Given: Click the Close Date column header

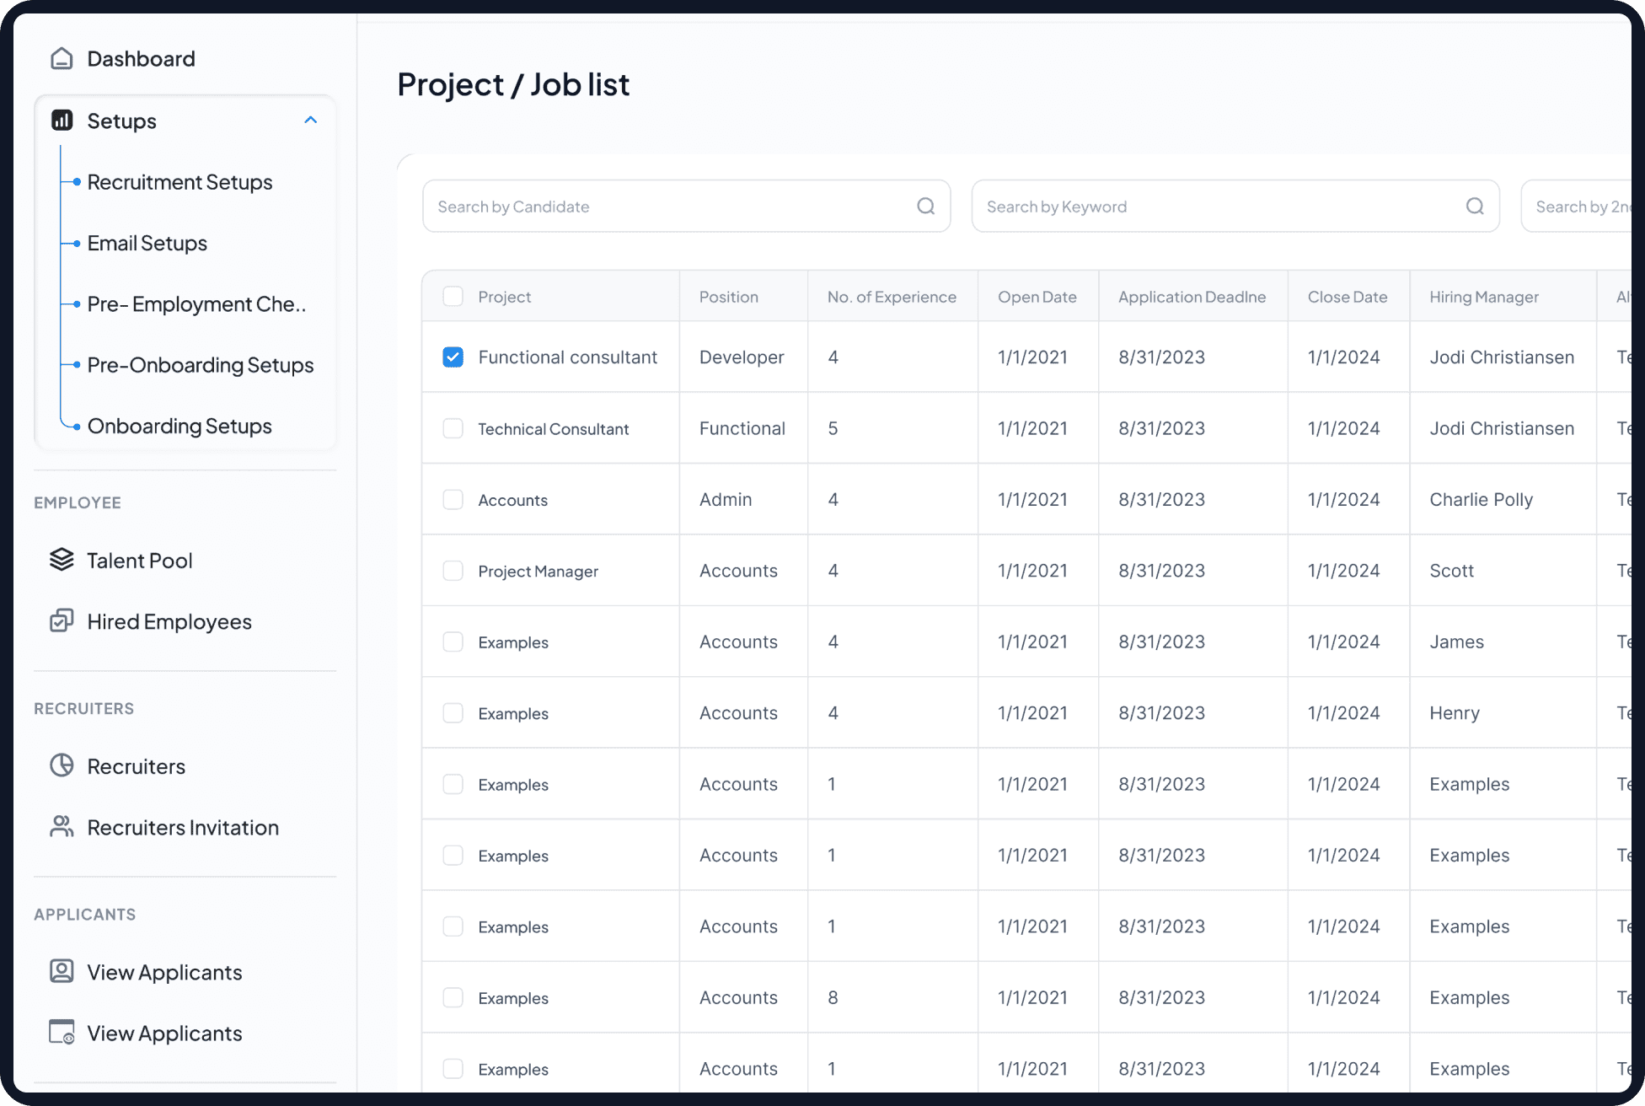Looking at the screenshot, I should pyautogui.click(x=1348, y=297).
